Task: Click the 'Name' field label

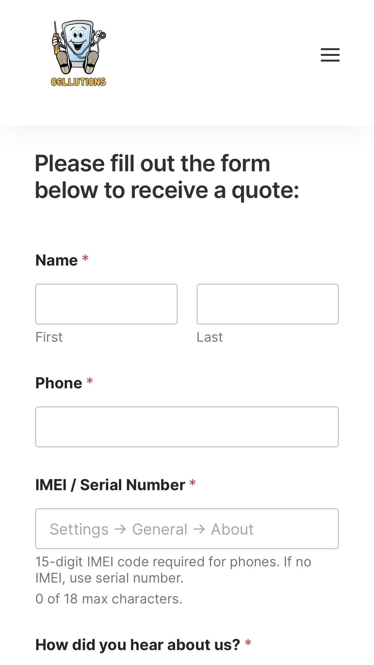Action: click(x=56, y=260)
